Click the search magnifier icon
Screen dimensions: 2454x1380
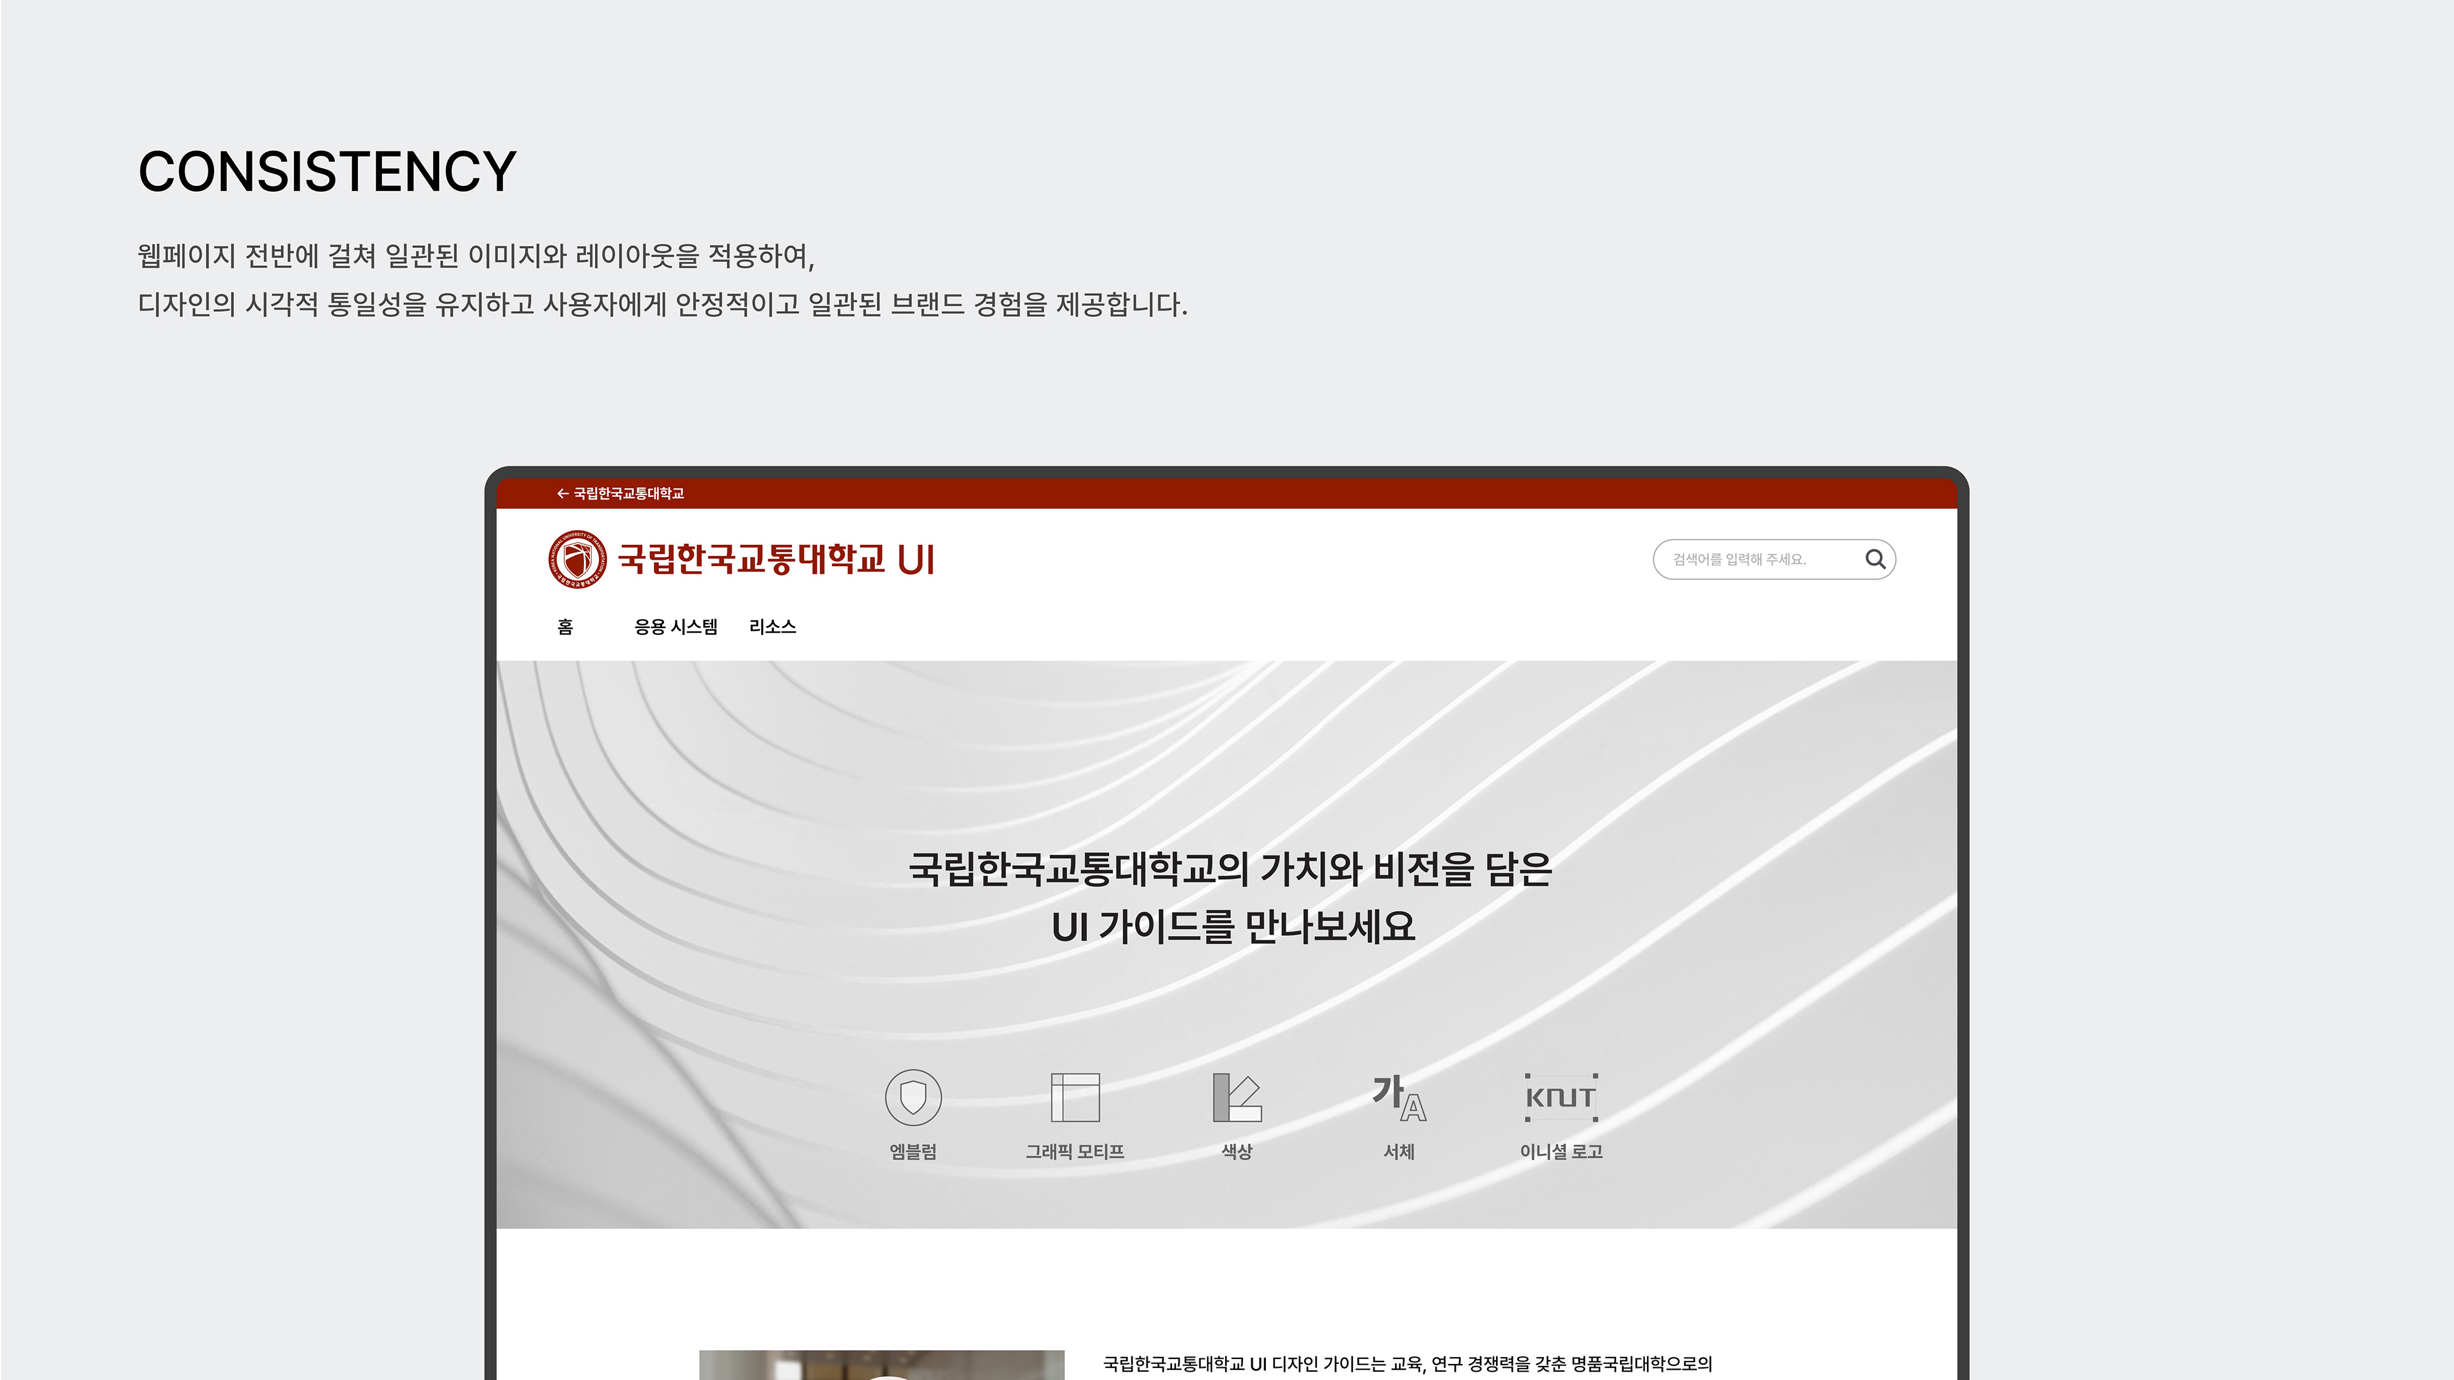click(1875, 559)
